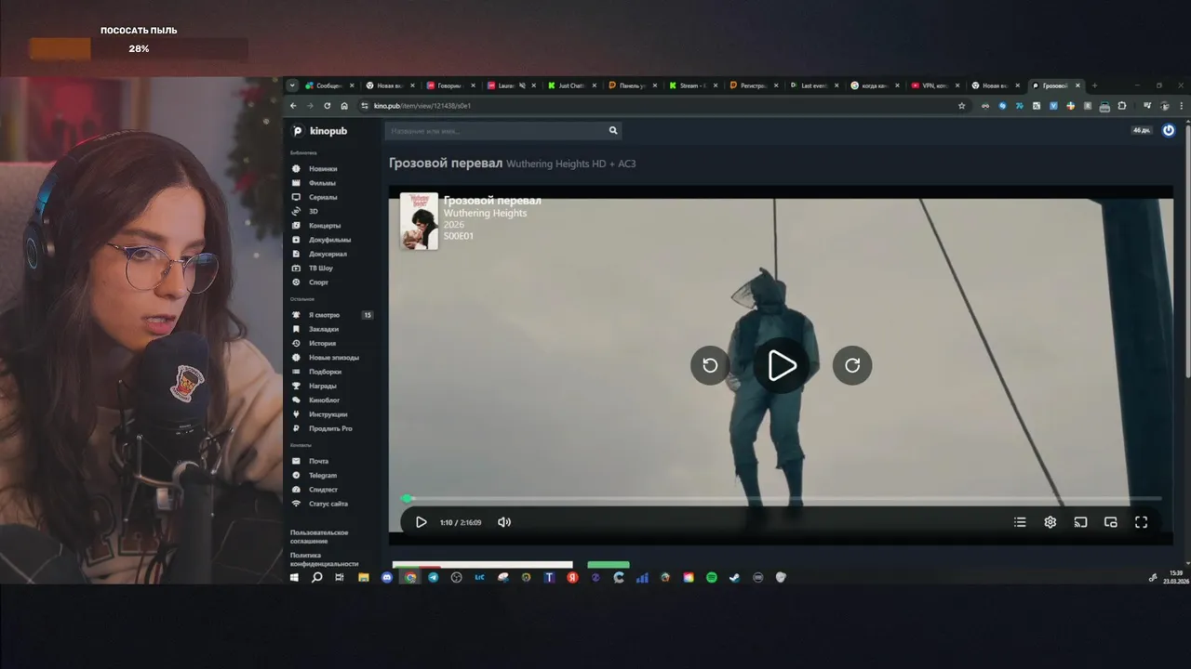Open the Windows Start menu
Screen dimensions: 1191x669
[294, 577]
